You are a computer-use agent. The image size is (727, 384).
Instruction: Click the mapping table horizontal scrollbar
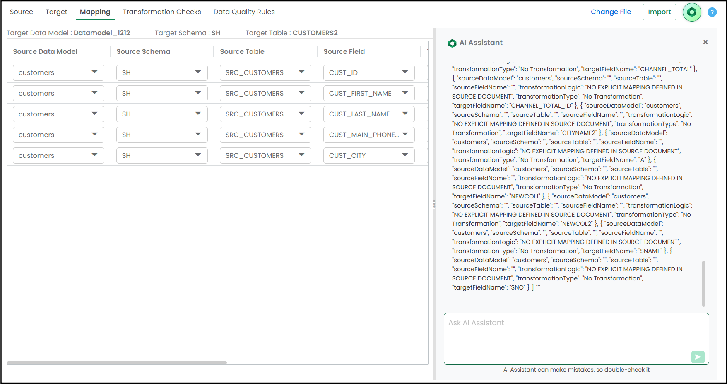pyautogui.click(x=117, y=362)
